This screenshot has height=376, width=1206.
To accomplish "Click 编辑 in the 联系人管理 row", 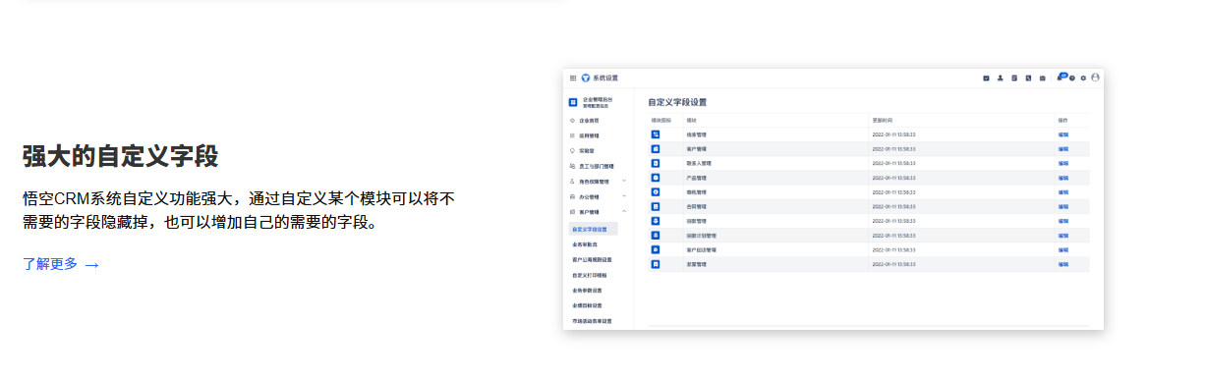I will (x=1063, y=163).
